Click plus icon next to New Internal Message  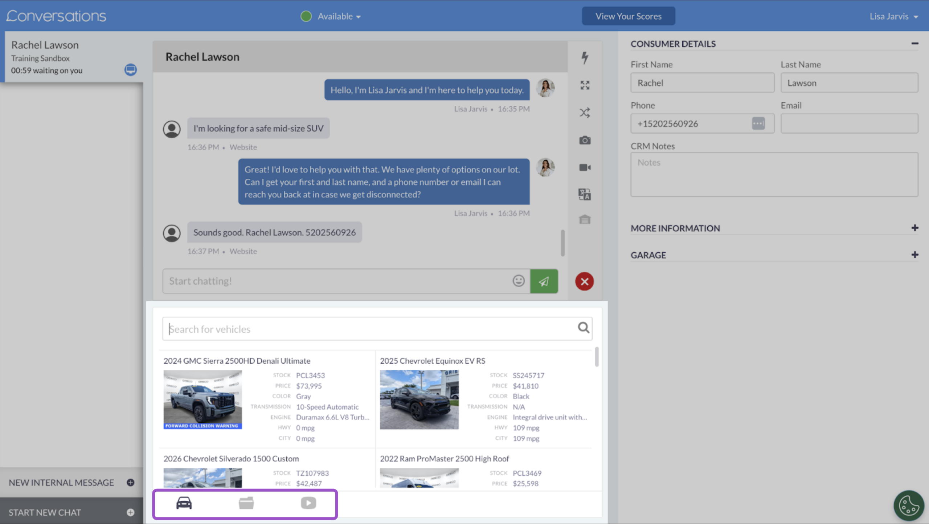coord(131,483)
